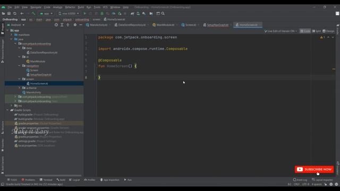Screen dimensions: 340x191
Task: Click the Sync Project with Gradle icon
Action: click(x=132, y=13)
